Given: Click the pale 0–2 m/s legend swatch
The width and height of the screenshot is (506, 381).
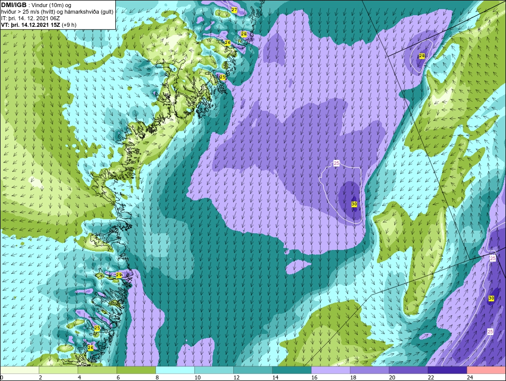Looking at the screenshot, I should 20,370.
